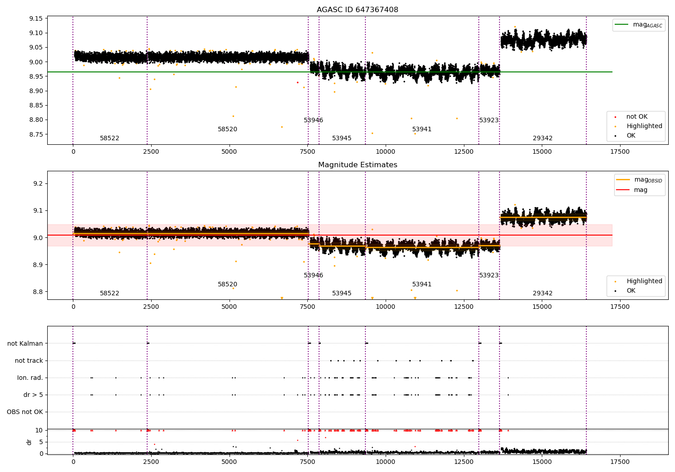Click the 'Magnitude Estimates' plot title
This screenshot has height=472, width=675.
[x=357, y=165]
